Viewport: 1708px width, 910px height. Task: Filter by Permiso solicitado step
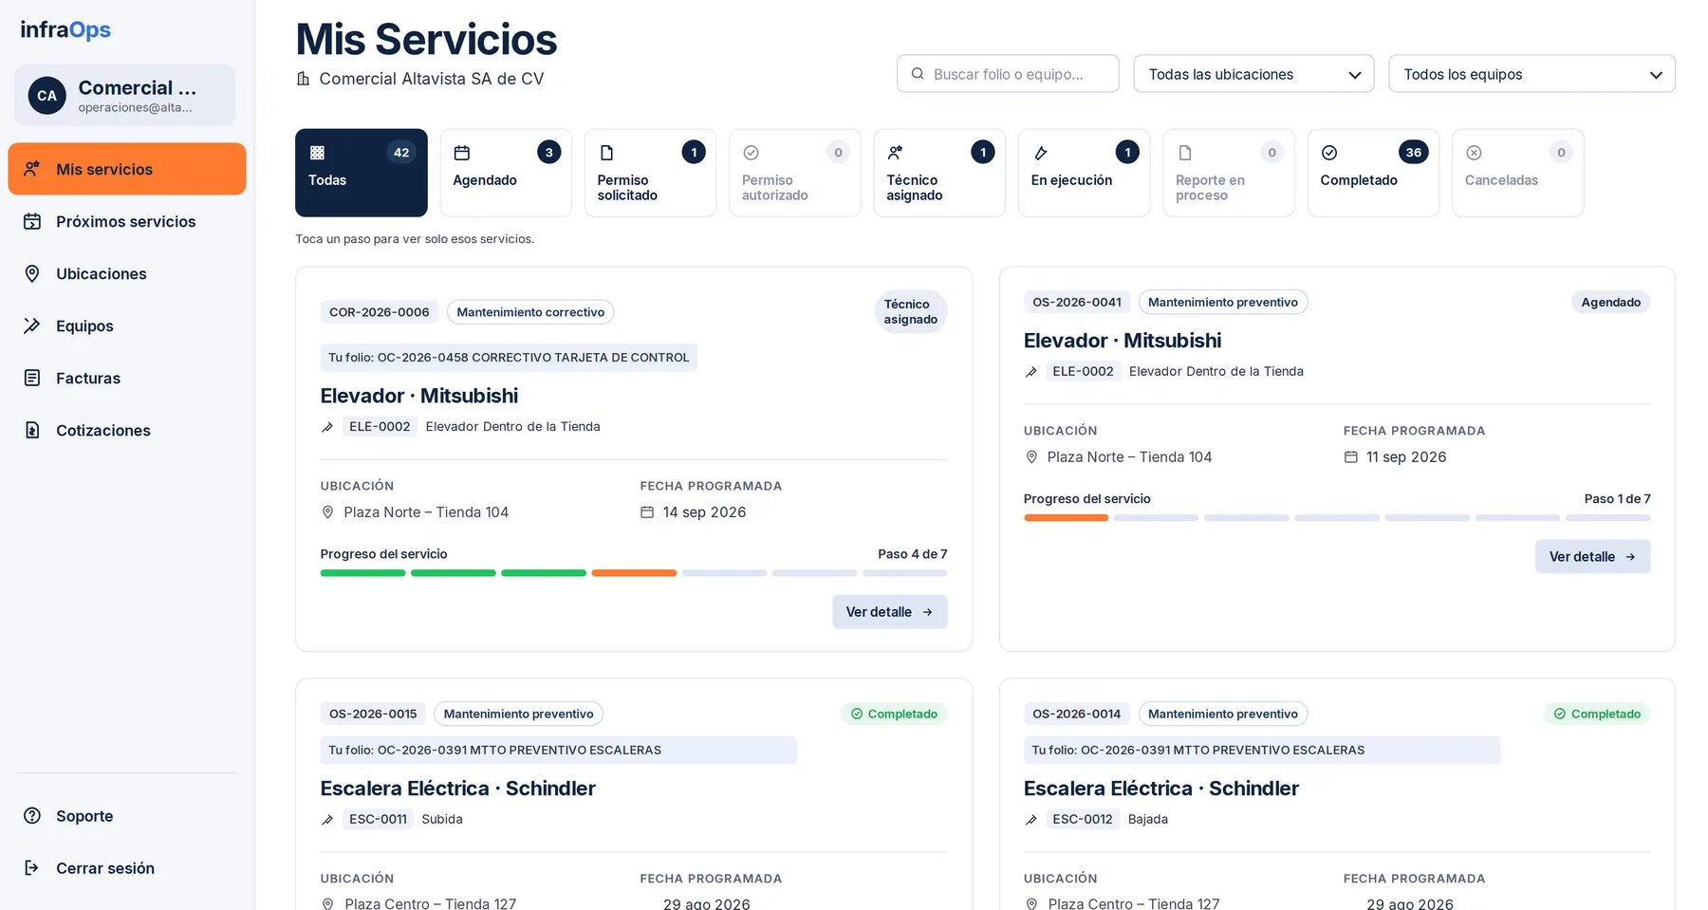point(650,173)
